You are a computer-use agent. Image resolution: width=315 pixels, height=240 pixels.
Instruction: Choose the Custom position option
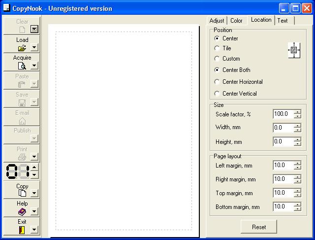[x=217, y=59]
